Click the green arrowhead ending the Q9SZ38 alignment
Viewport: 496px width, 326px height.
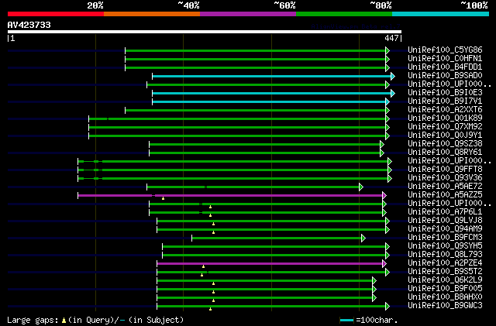[382, 145]
